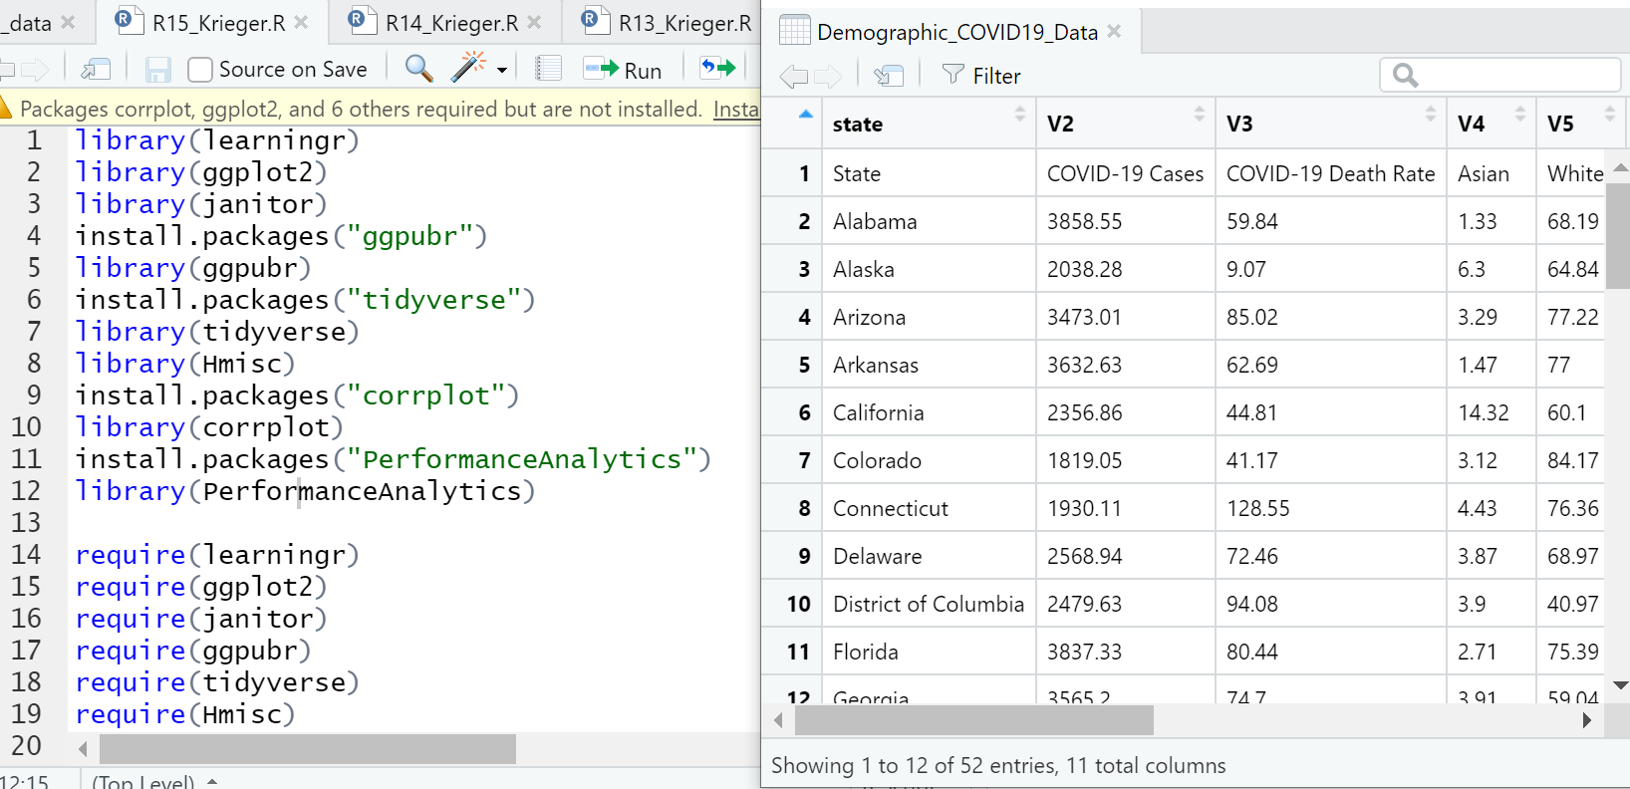Click the data viewer search field

1512,75
